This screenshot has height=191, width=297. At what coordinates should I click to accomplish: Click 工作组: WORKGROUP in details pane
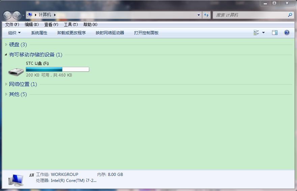click(x=57, y=175)
